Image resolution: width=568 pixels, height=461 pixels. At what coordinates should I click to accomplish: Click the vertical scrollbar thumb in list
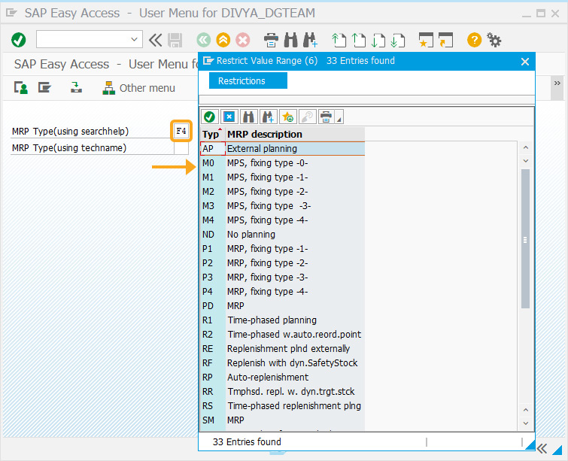point(525,239)
